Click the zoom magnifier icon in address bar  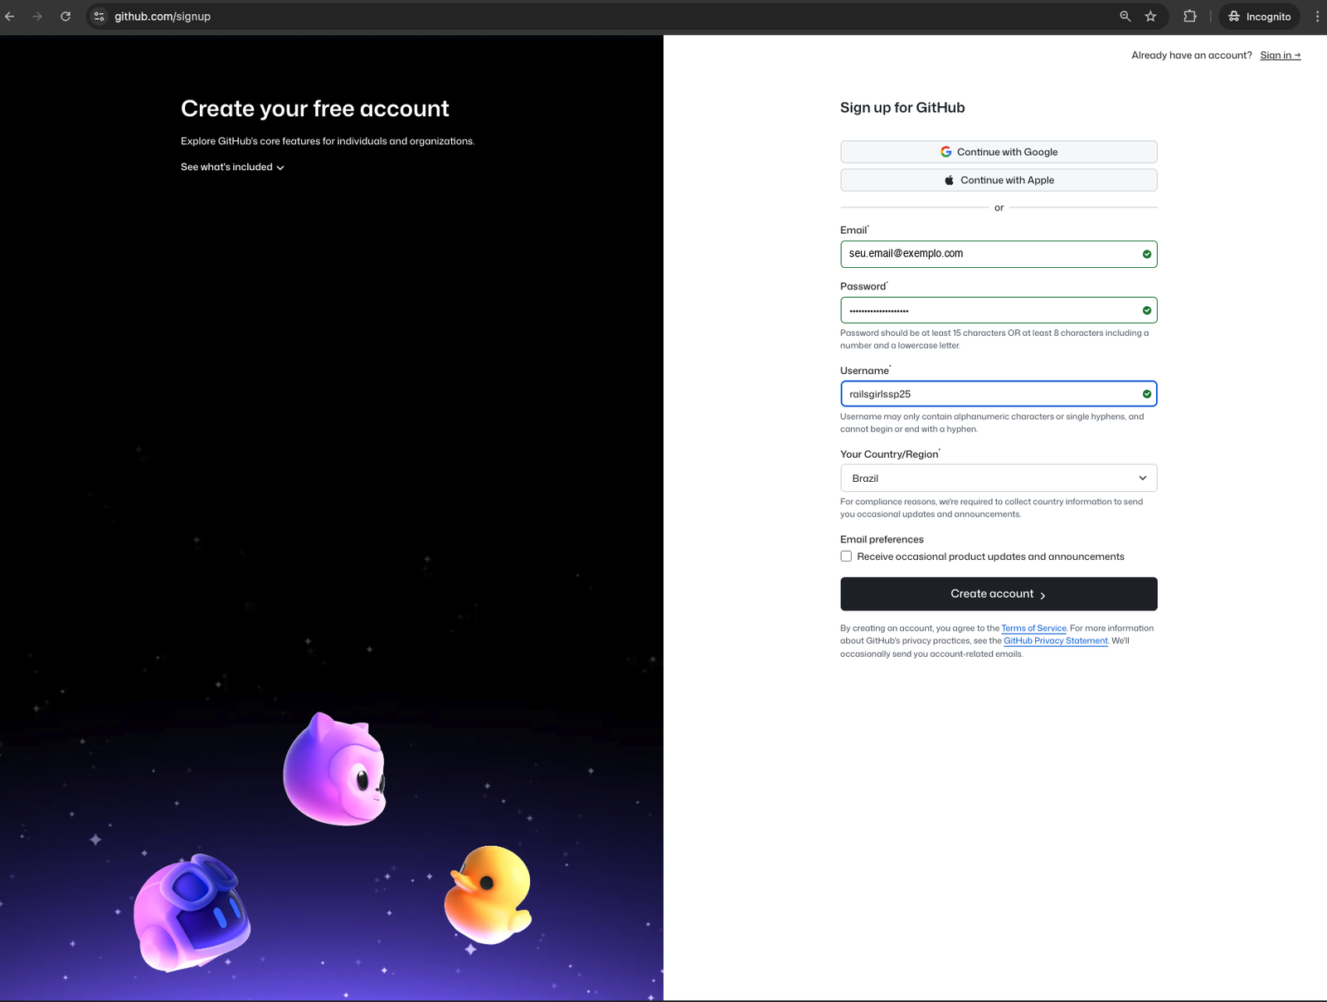[x=1125, y=17]
